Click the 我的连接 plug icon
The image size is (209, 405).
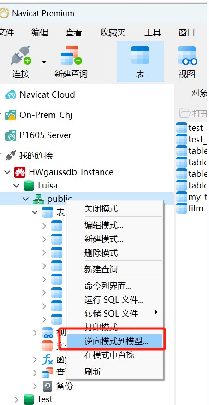pos(11,155)
